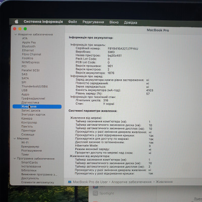The width and height of the screenshot is (202, 202).
Task: Open the Довідка menu
Action: point(130,22)
